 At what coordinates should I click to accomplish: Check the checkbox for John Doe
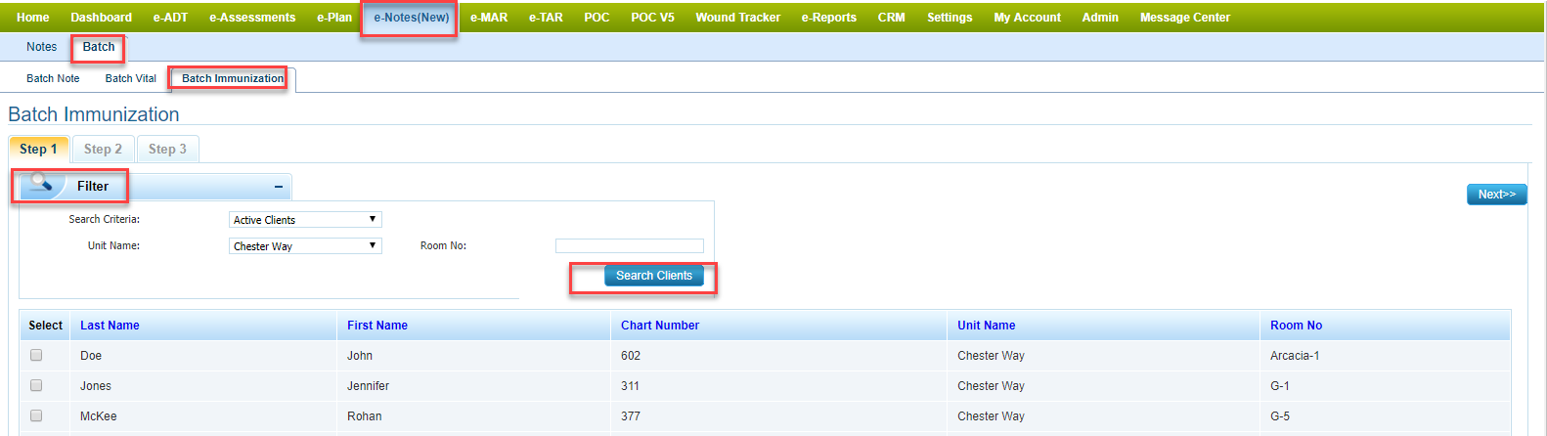[36, 355]
